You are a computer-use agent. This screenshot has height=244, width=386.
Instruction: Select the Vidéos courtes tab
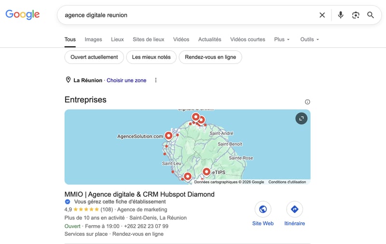pos(248,39)
